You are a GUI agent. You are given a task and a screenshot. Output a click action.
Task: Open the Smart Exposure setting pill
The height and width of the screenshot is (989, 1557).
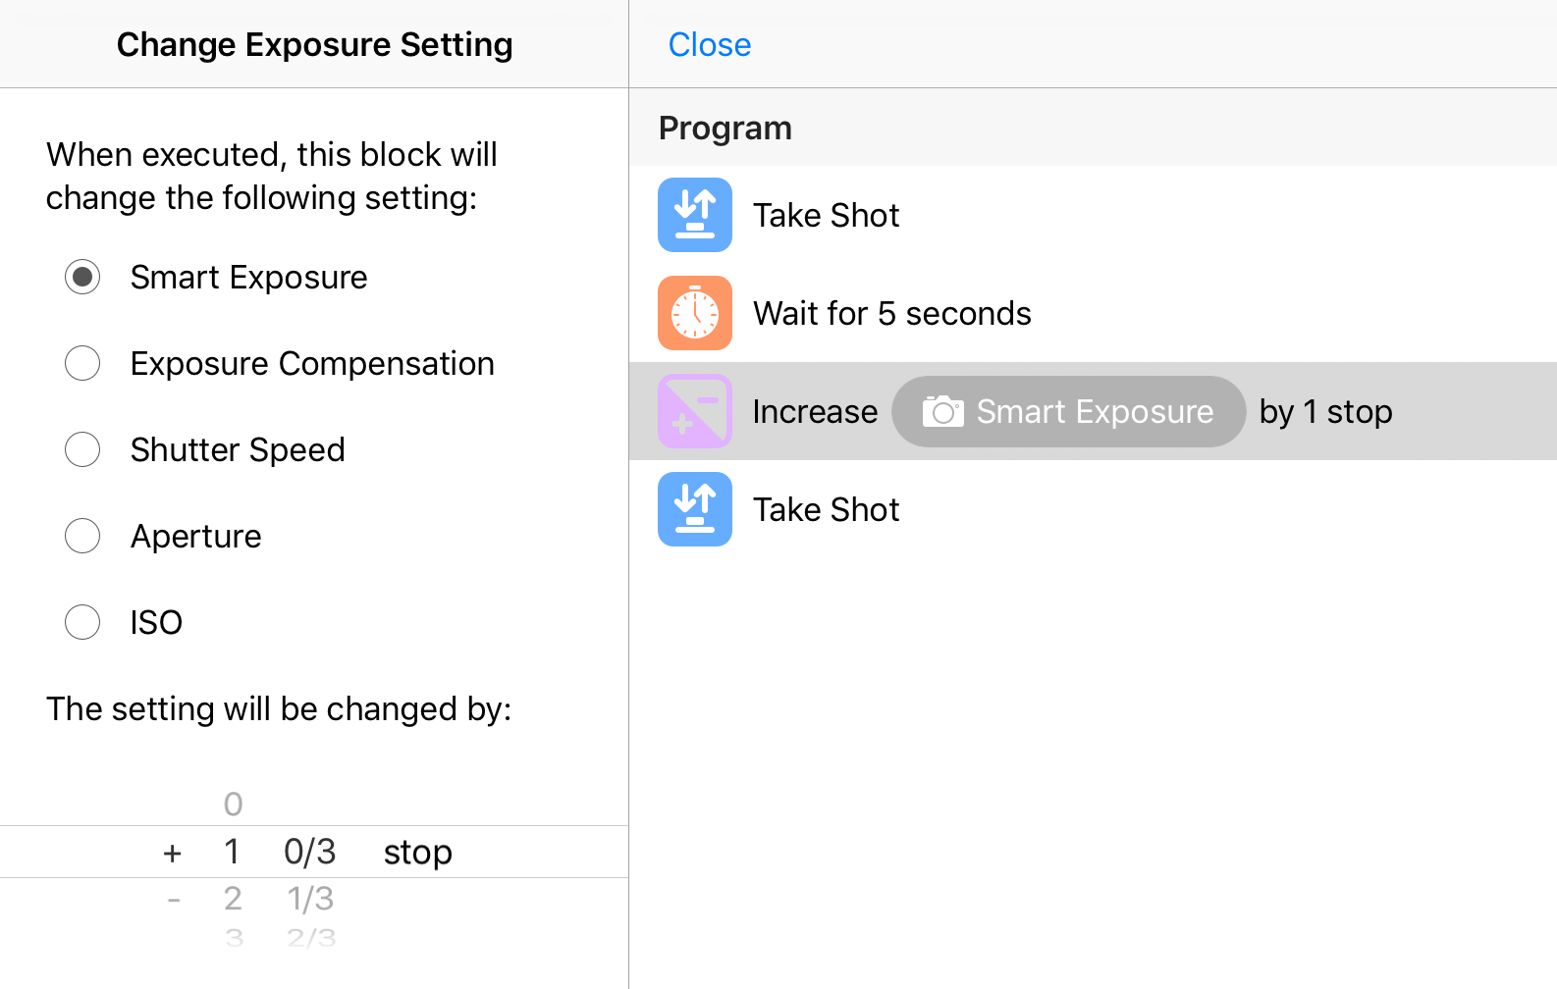(x=1068, y=411)
